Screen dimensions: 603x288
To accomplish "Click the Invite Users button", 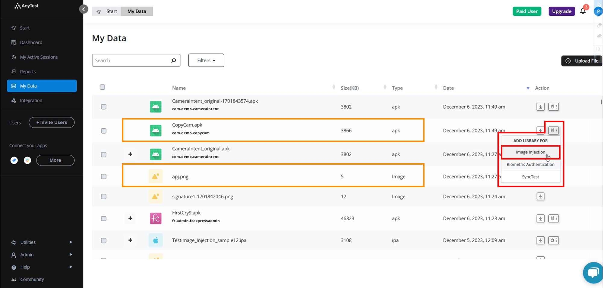I will coord(52,122).
